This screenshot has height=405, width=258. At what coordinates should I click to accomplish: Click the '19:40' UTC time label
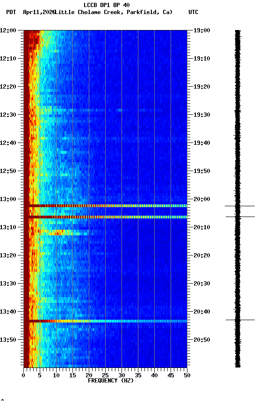coord(202,143)
